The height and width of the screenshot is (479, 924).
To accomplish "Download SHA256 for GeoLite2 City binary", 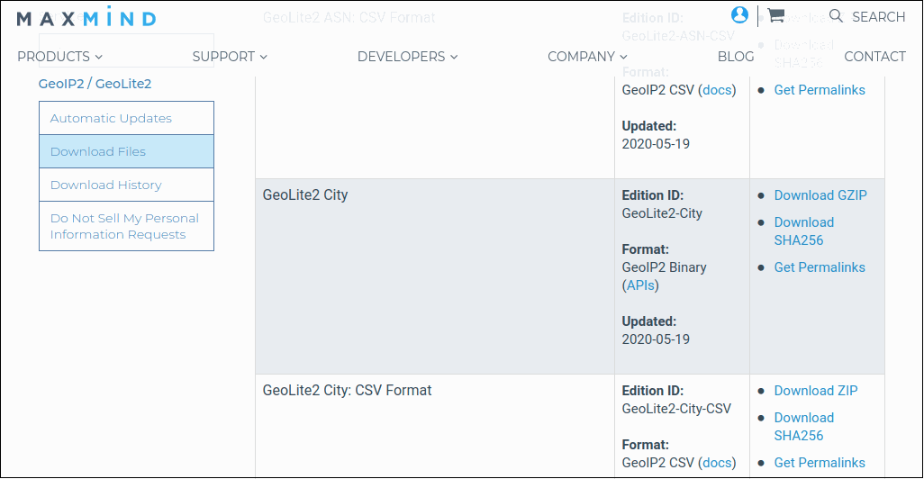I will click(804, 231).
